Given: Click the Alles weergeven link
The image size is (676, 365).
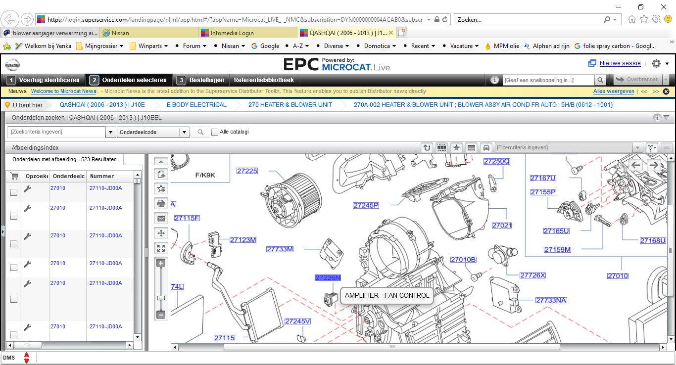Looking at the screenshot, I should click(614, 91).
